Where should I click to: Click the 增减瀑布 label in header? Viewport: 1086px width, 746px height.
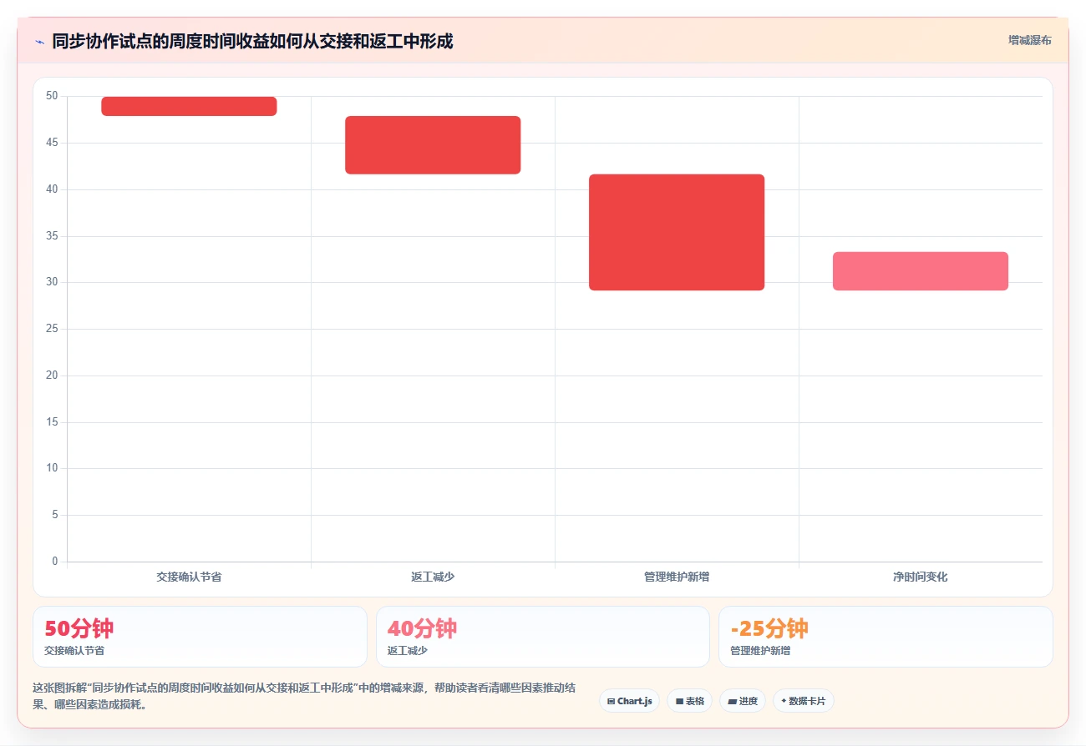pos(1029,40)
